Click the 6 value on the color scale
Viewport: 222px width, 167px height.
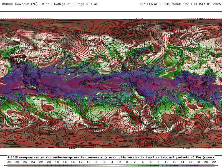pyautogui.click(x=151, y=162)
